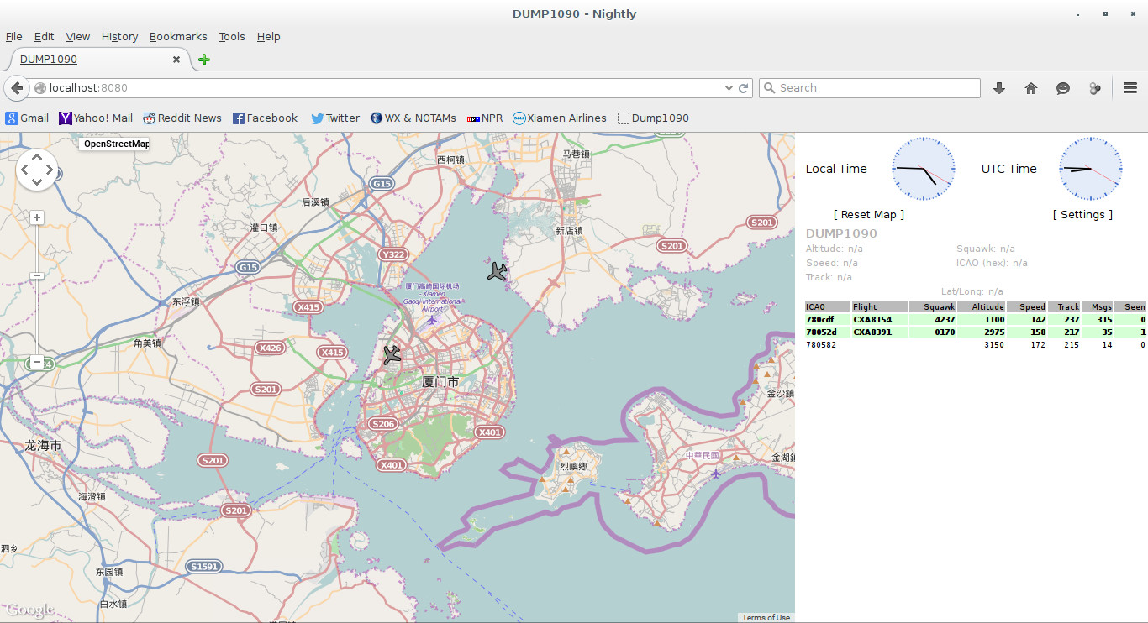This screenshot has width=1148, height=623.
Task: Sort table by Msgs column header
Action: pos(1098,307)
